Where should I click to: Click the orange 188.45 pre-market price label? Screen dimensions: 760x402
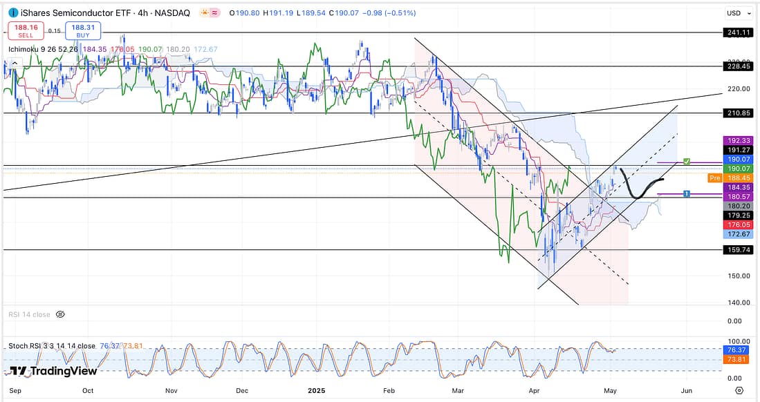pos(738,178)
